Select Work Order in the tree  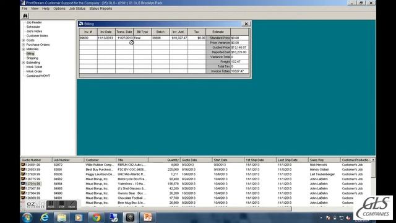pyautogui.click(x=35, y=72)
